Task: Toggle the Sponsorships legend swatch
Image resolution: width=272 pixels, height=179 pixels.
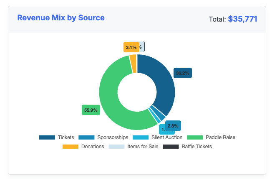Action: tap(86, 137)
